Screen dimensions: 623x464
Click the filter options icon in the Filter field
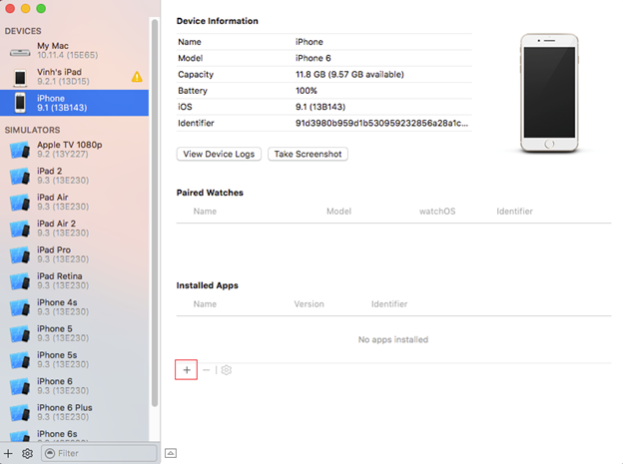pyautogui.click(x=49, y=453)
